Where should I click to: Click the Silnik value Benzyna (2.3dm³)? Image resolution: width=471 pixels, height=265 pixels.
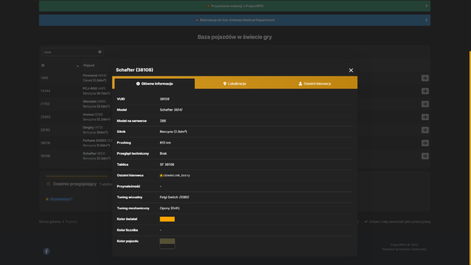pos(173,132)
